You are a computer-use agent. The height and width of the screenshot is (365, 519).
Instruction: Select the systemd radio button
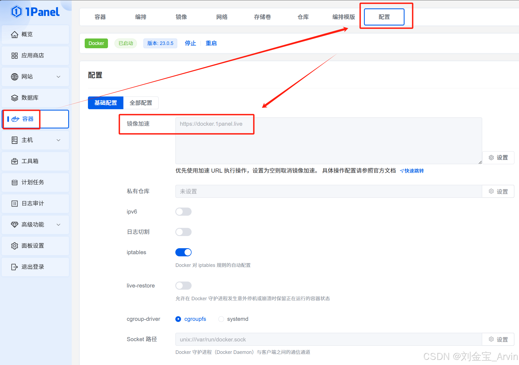[x=221, y=319]
